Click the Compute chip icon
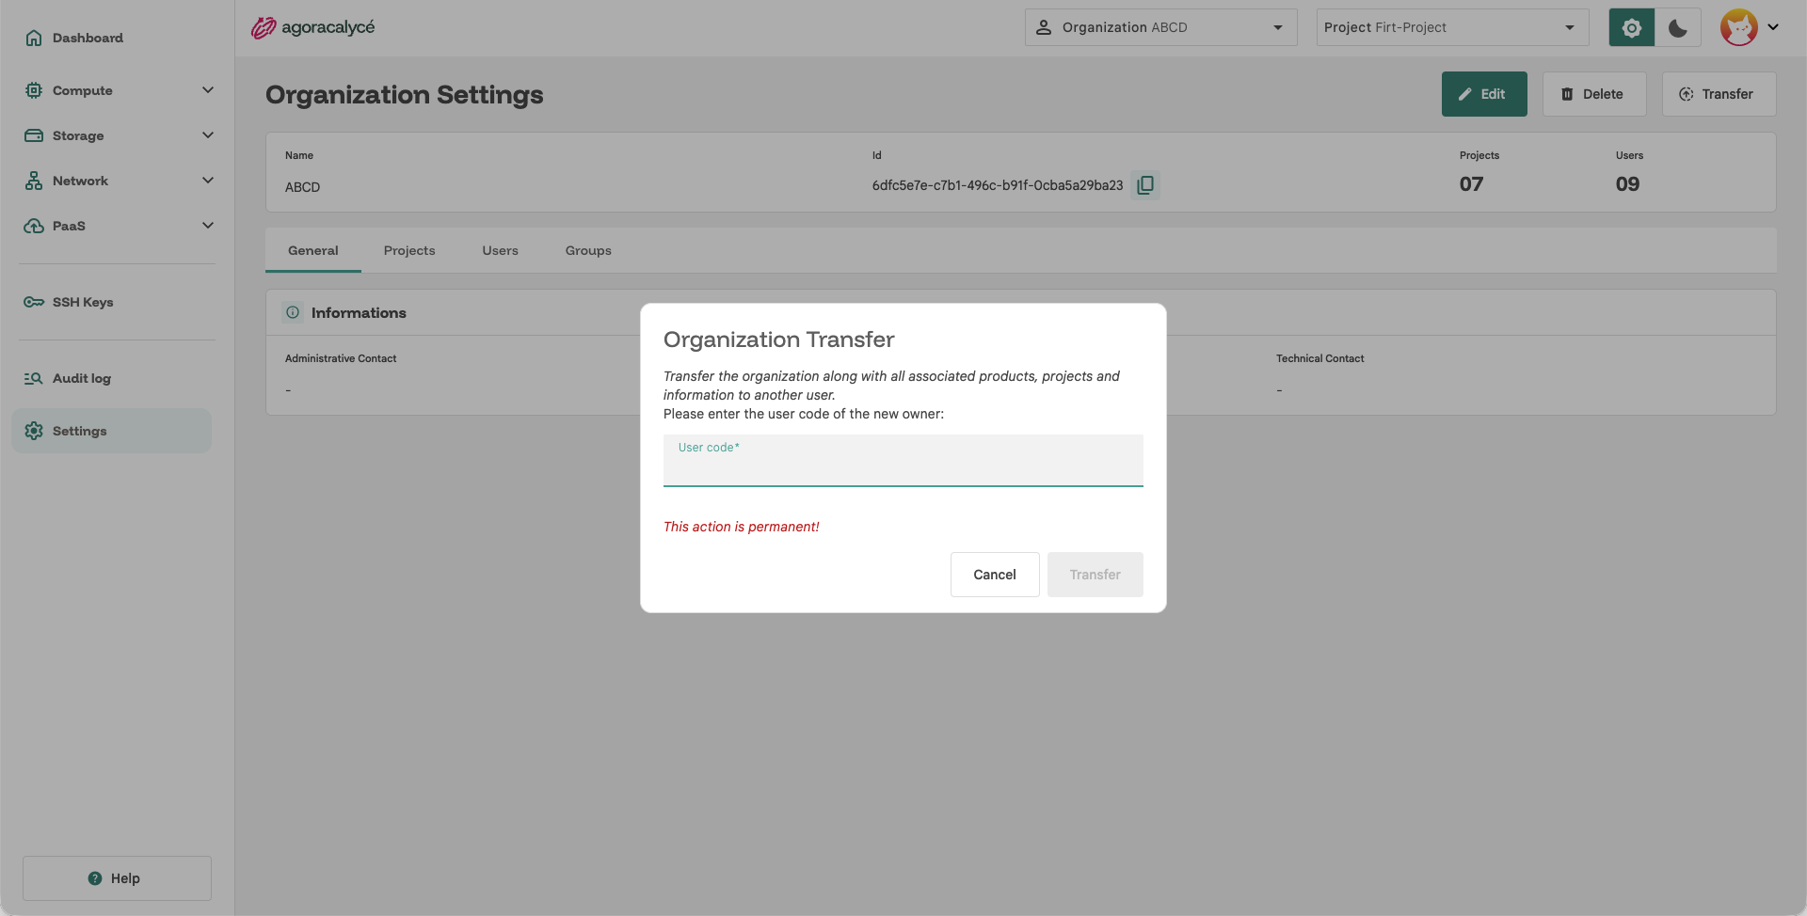This screenshot has height=916, width=1807. 34,90
